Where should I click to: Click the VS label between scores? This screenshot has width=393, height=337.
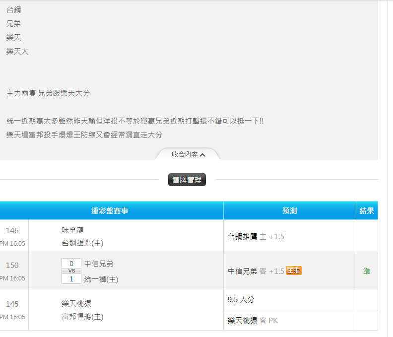click(x=71, y=271)
